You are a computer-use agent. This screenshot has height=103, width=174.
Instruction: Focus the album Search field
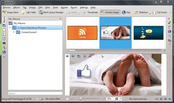[x=35, y=93]
